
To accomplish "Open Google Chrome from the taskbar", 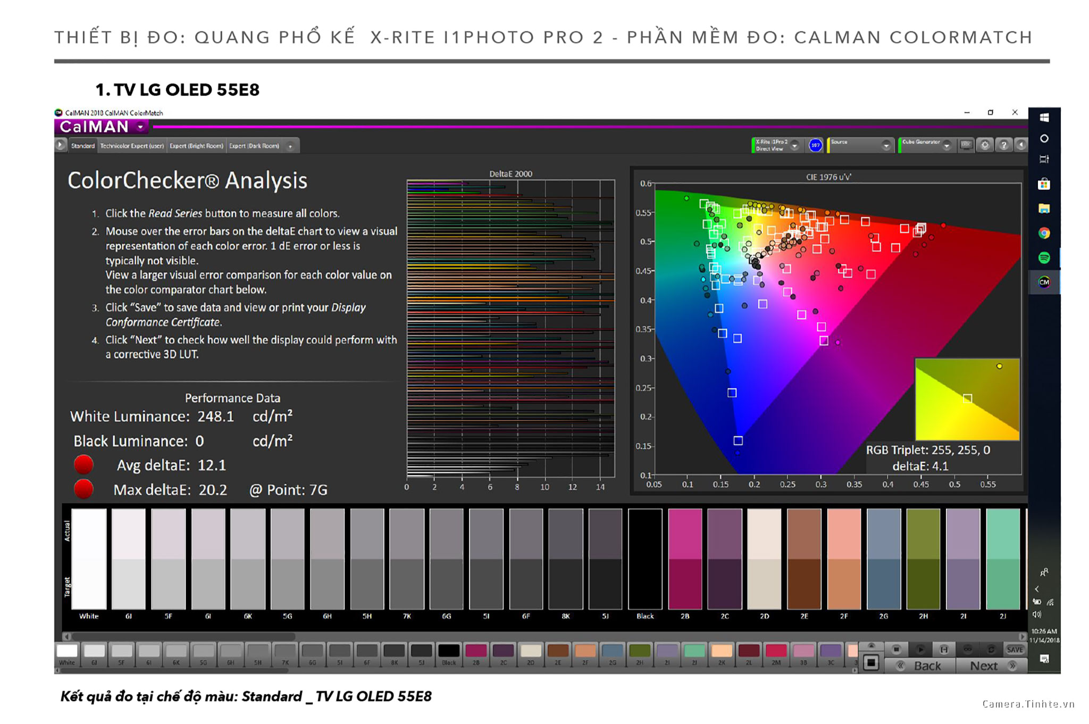I will tap(1044, 233).
